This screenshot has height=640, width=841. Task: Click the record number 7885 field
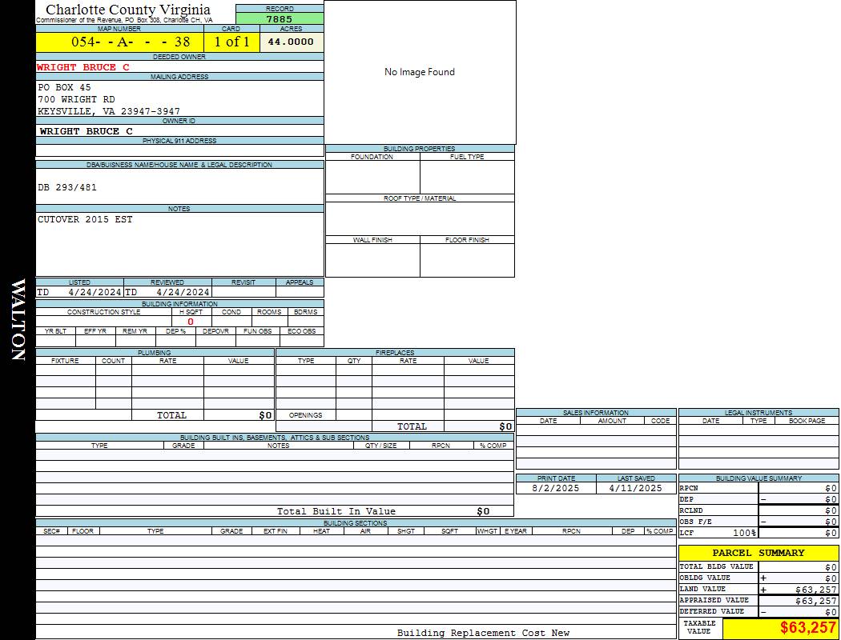point(280,19)
